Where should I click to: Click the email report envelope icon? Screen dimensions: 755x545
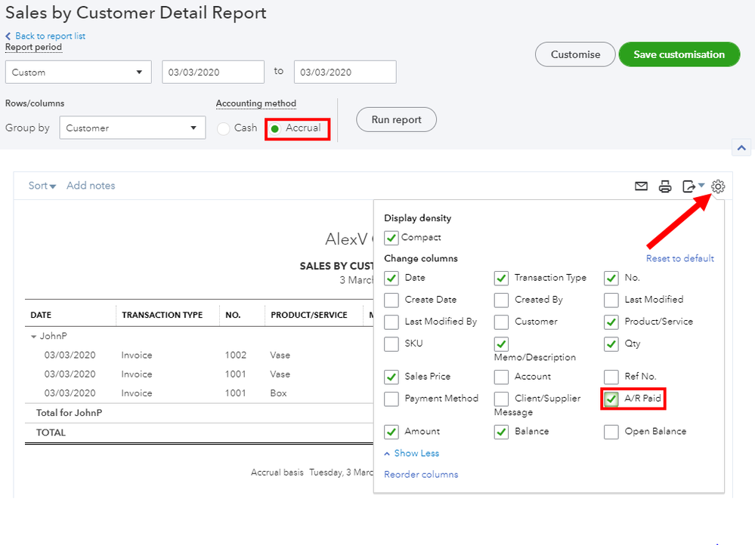tap(641, 186)
